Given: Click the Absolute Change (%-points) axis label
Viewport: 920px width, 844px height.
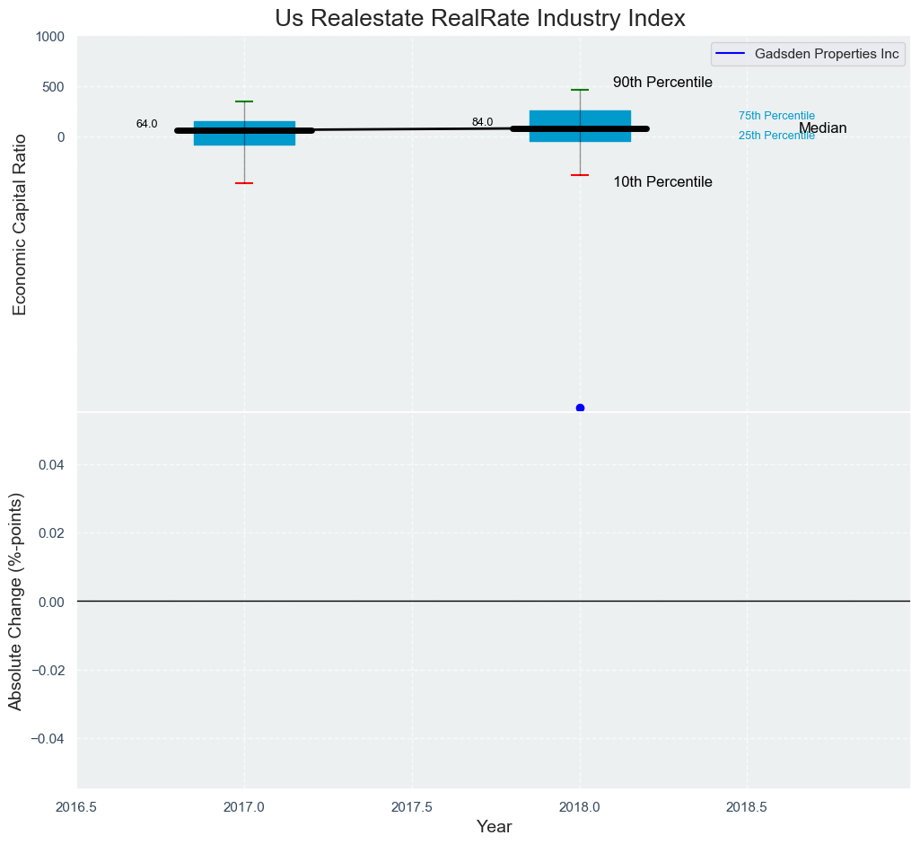Looking at the screenshot, I should tap(16, 600).
